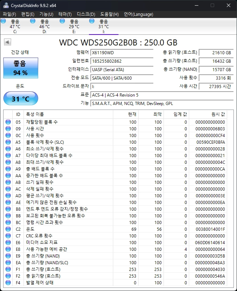Click the status icon for attribute F1

8,269
